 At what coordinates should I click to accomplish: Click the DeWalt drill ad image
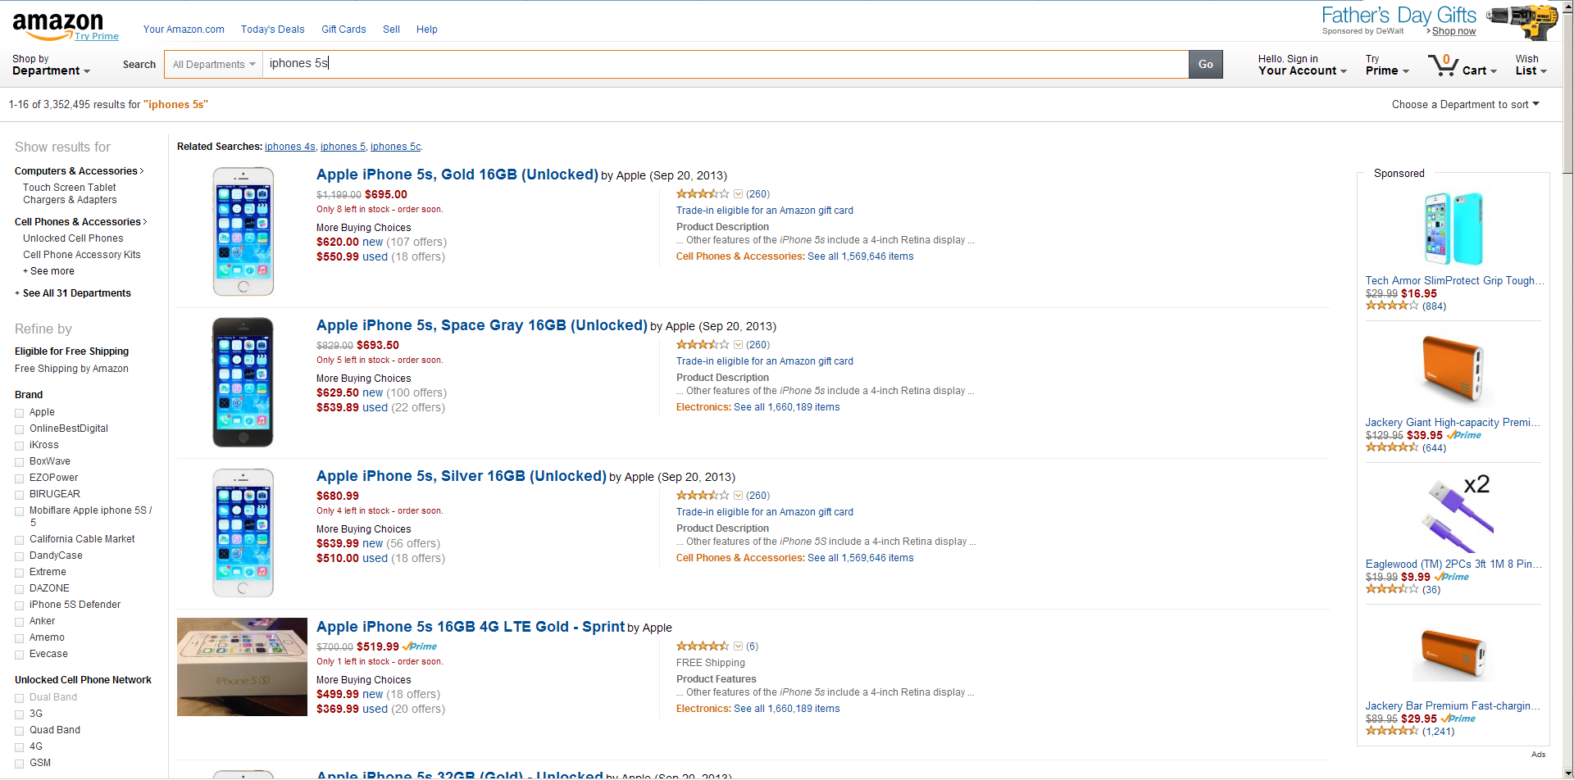[x=1523, y=21]
